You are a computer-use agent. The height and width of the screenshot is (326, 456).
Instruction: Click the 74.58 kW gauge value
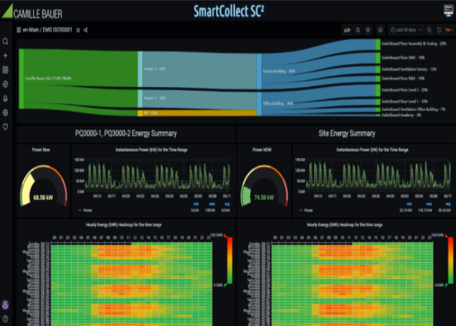264,197
